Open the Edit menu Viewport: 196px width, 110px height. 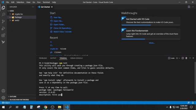(13, 2)
